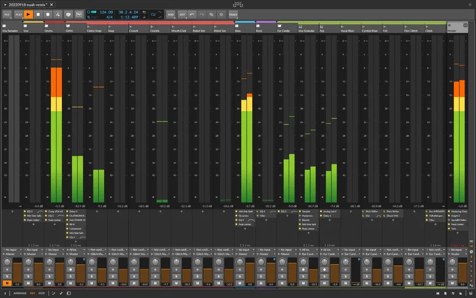
Task: Switch to the EDIT view tab
Action: coord(42,293)
